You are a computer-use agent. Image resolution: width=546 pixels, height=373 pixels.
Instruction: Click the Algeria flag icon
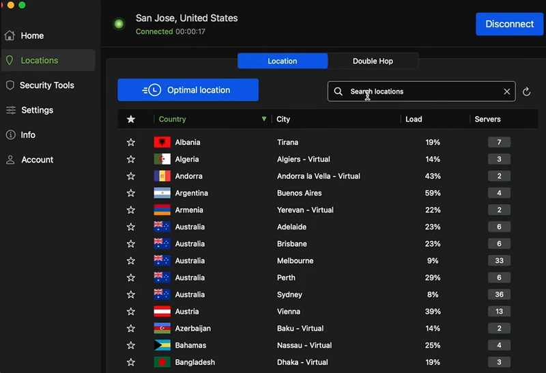(162, 159)
